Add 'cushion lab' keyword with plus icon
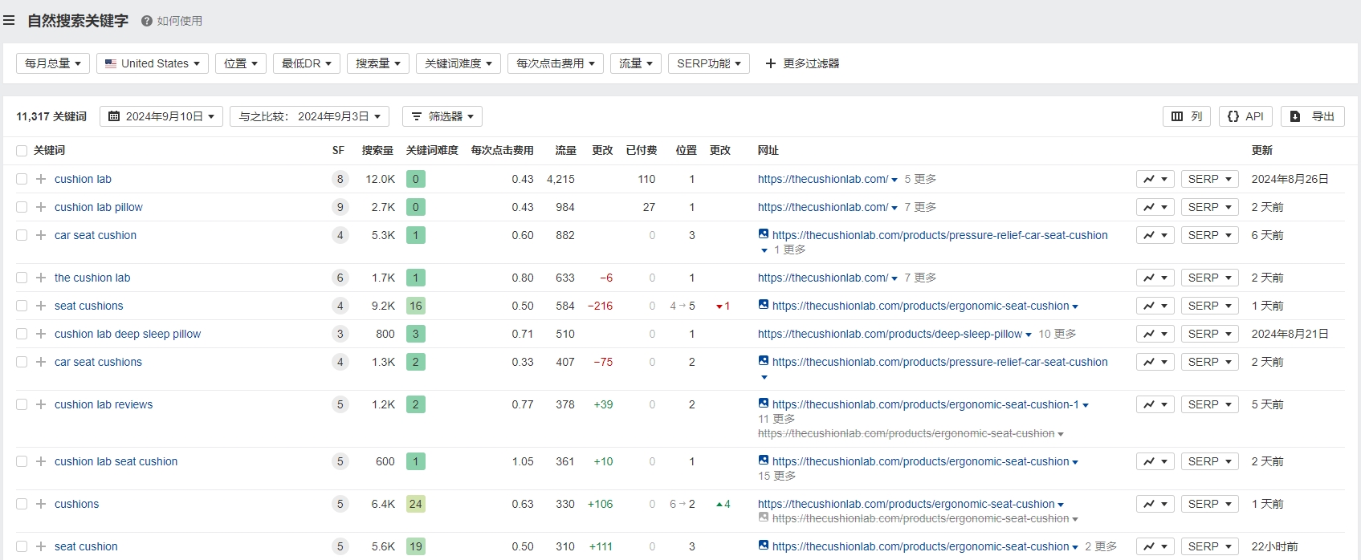 click(x=41, y=179)
